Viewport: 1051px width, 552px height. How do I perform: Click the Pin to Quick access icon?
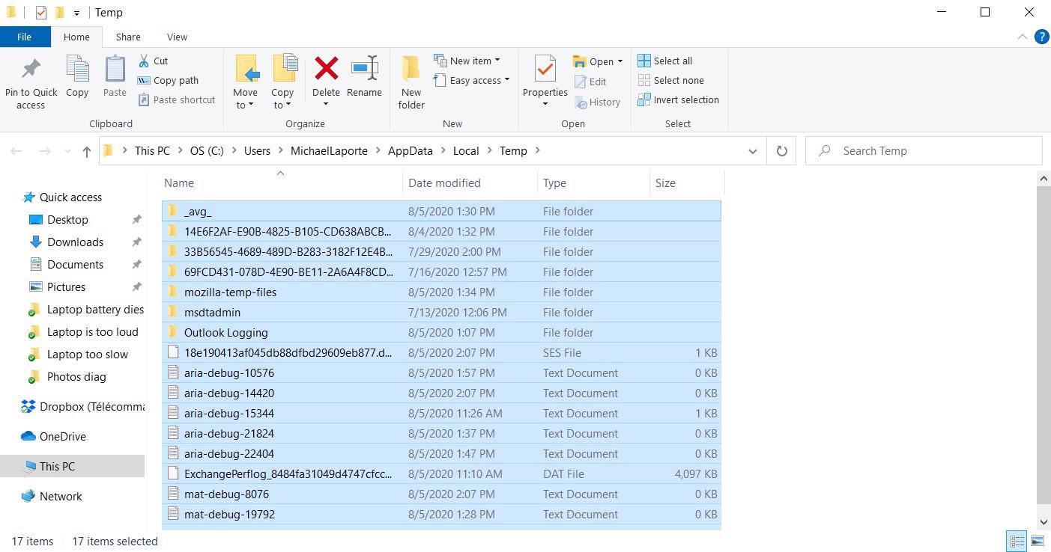point(31,69)
